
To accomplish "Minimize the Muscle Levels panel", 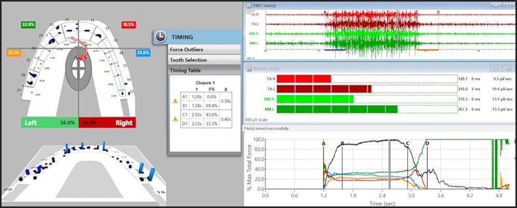I will coord(496,68).
